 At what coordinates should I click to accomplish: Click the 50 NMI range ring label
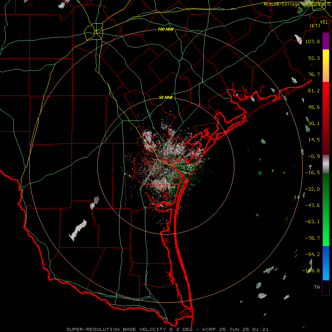click(166, 98)
